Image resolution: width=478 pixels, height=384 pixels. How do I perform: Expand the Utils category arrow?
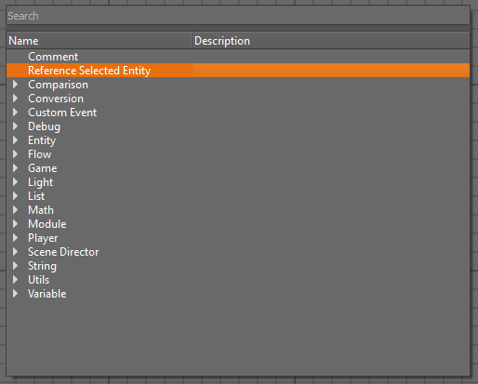pos(15,280)
